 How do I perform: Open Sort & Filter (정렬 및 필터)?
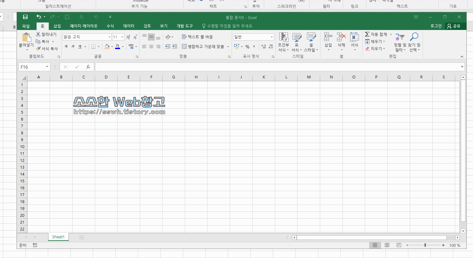400,42
